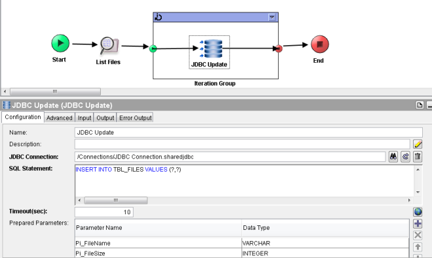
Task: Select the Pi_FileName parameter cell
Action: coord(158,243)
